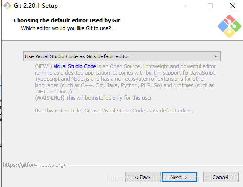Viewport: 243px width, 187px height.
Task: Click the "Choosing the default editor used by Git" heading
Action: [67, 20]
